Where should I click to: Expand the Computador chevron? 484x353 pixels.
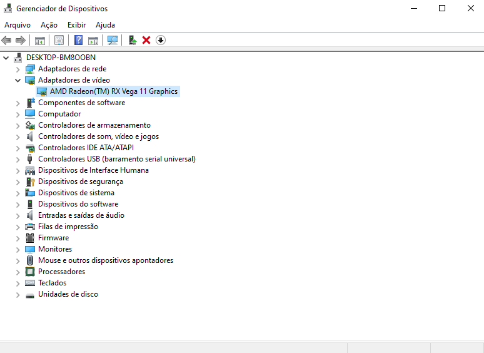pyautogui.click(x=18, y=115)
